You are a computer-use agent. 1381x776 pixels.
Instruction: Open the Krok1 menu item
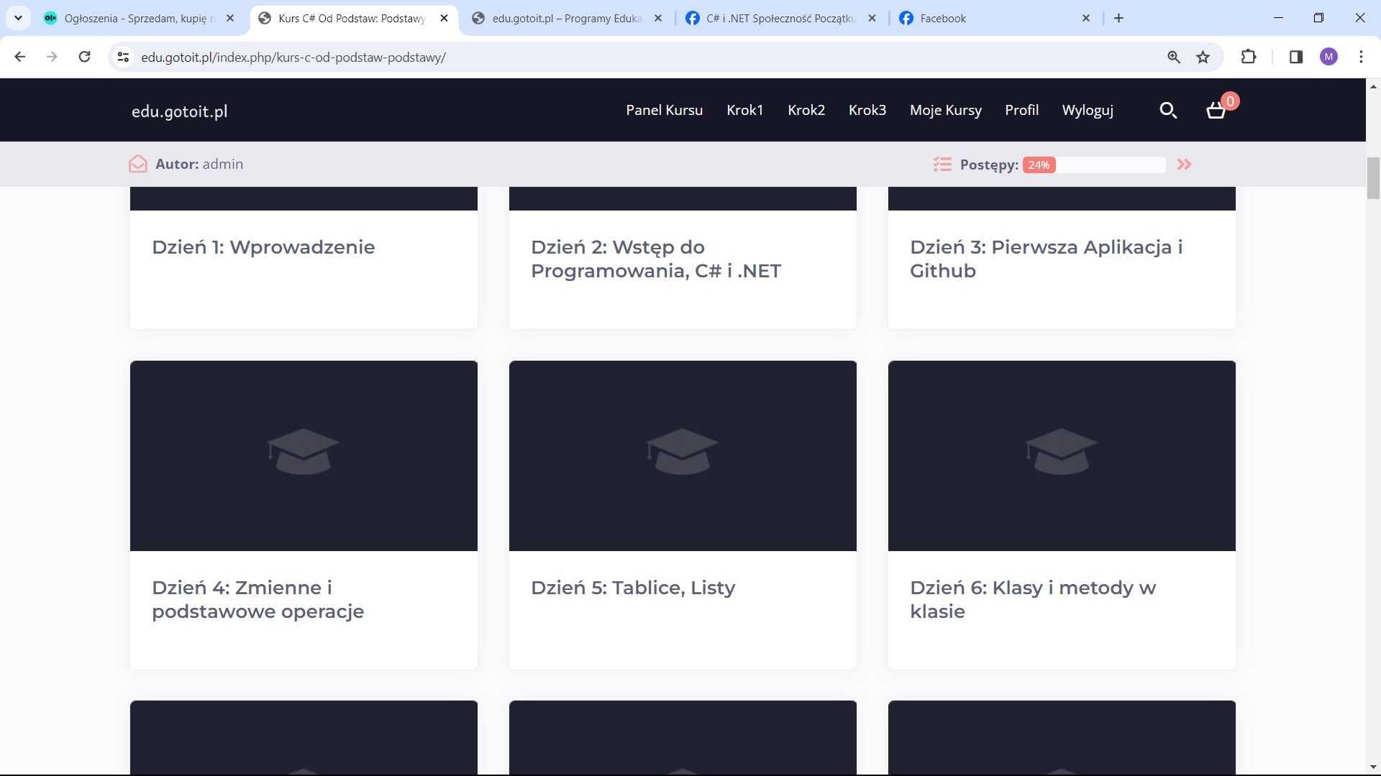(x=744, y=110)
